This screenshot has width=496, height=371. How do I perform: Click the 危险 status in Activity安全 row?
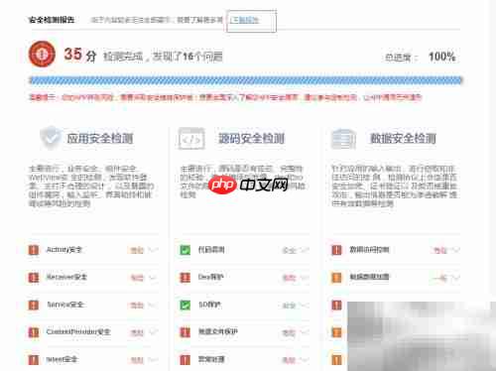(x=137, y=250)
